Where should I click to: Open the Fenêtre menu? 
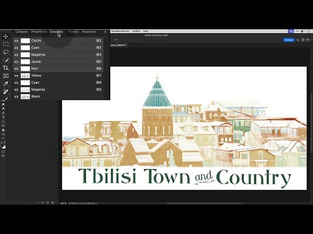tap(136, 31)
